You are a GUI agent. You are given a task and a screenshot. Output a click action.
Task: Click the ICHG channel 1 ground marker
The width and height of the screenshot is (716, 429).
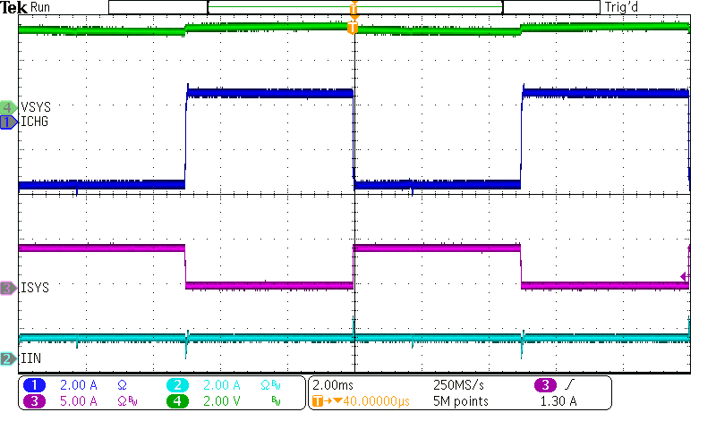point(8,122)
